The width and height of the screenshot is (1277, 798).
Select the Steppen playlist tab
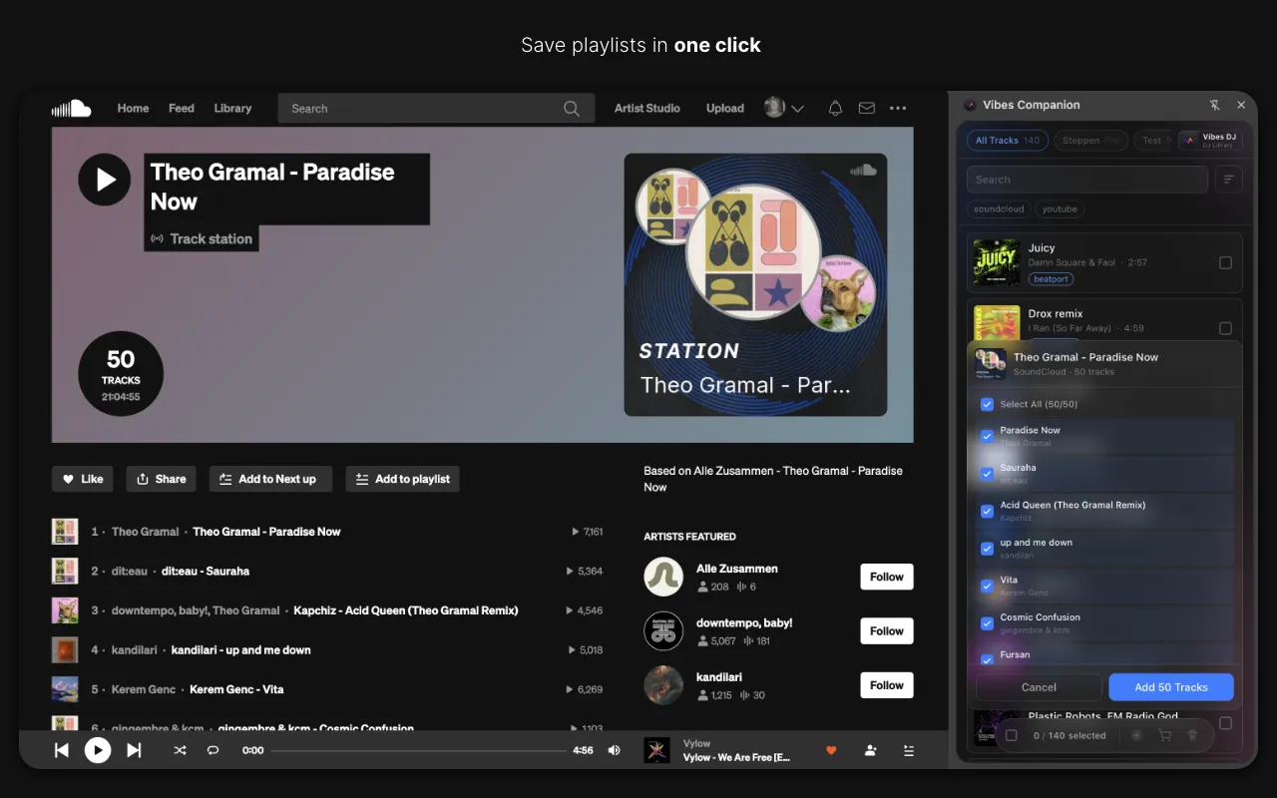click(1090, 141)
